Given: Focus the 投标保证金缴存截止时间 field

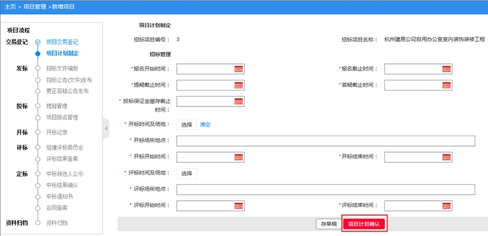Looking at the screenshot, I should click(x=210, y=101).
